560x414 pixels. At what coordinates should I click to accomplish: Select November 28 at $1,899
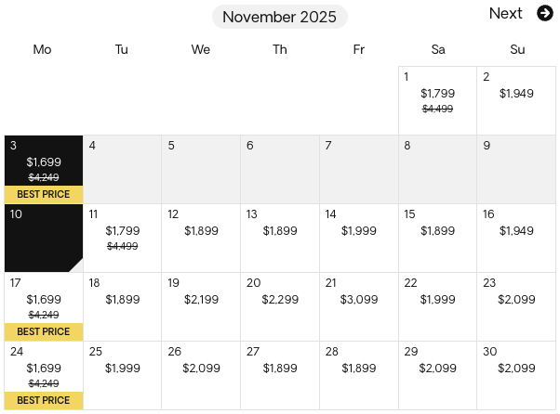[x=358, y=376]
